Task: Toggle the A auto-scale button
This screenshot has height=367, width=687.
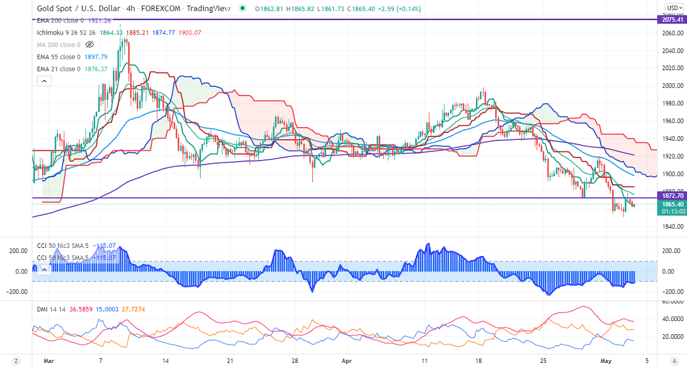Action: [675, 361]
